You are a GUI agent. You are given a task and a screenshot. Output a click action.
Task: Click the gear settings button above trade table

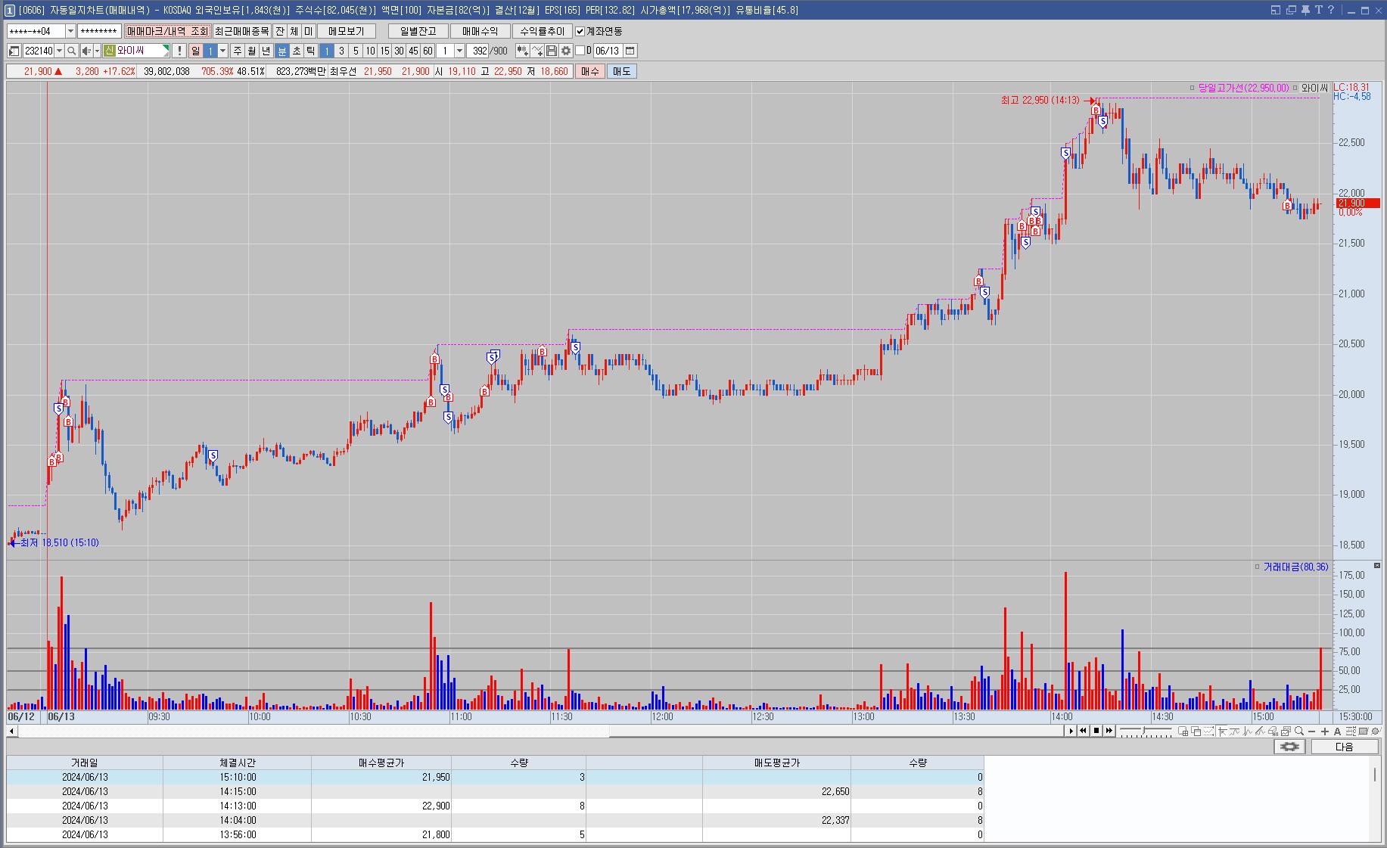pos(1289,747)
